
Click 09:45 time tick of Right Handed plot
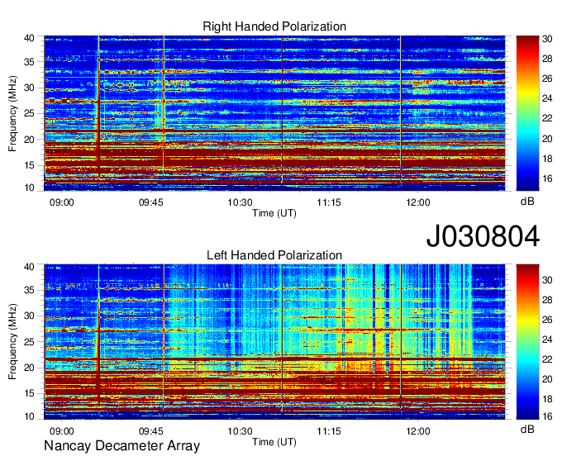[x=151, y=202]
